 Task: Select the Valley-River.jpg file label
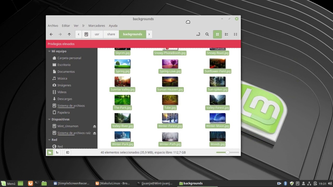pyautogui.click(x=123, y=126)
